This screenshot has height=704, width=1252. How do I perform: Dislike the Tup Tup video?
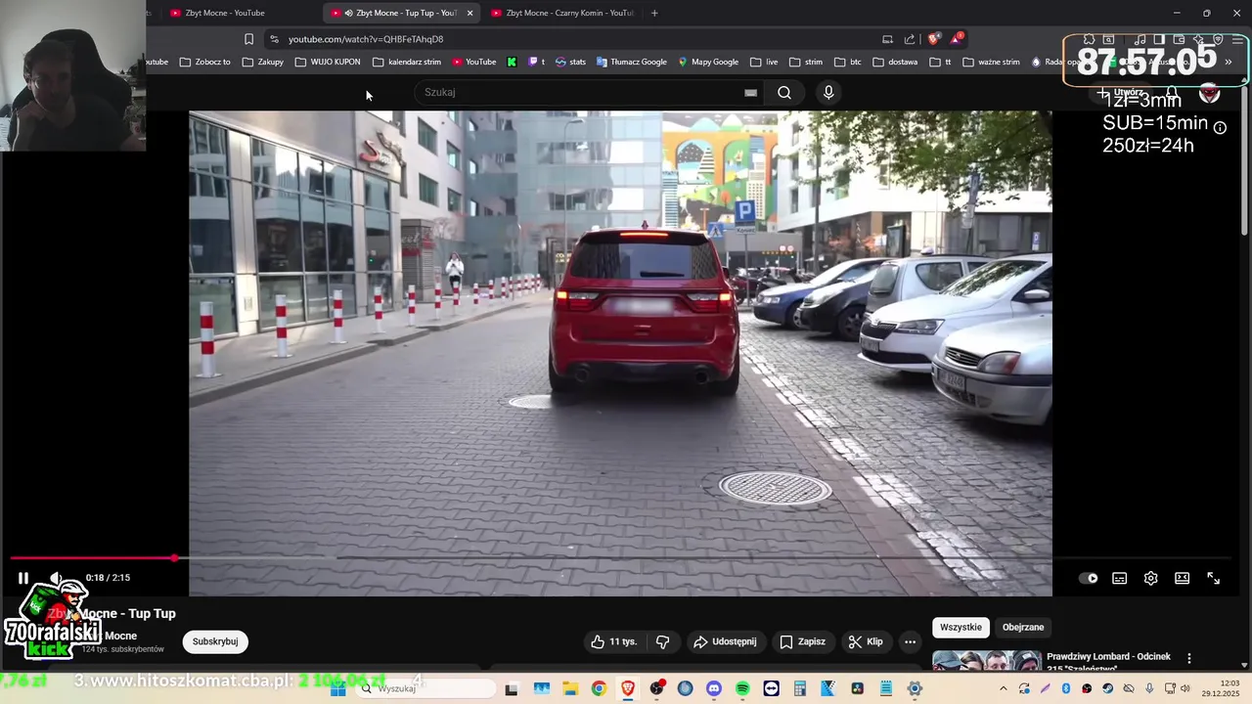(662, 641)
